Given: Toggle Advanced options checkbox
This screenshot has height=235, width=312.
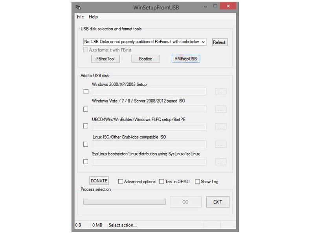Looking at the screenshot, I should pyautogui.click(x=121, y=182).
